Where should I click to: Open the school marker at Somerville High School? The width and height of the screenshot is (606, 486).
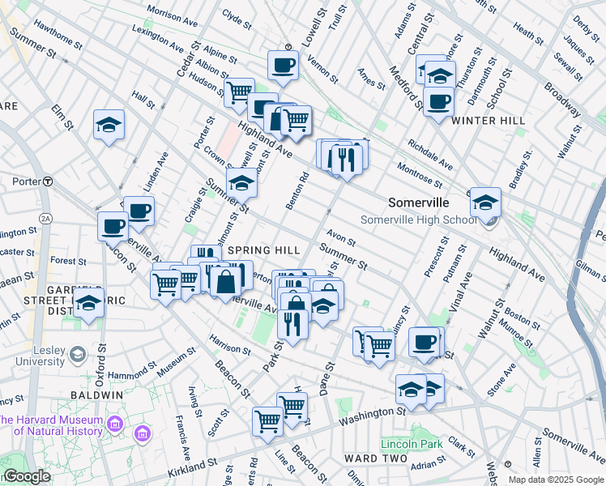[486, 202]
